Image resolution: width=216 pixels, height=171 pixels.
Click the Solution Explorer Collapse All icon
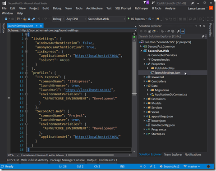coord(169,31)
